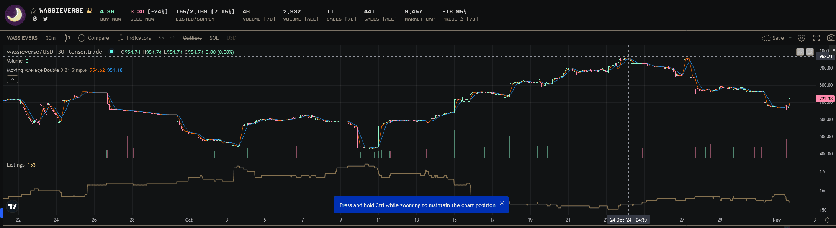This screenshot has width=836, height=228.
Task: Click wassieverse/USD 30 tensor.trade legend title
Action: tap(54, 52)
